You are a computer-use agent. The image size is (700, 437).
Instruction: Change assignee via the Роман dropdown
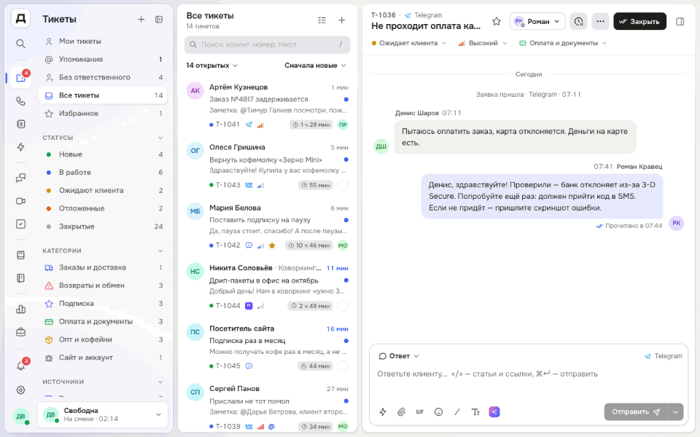click(x=537, y=21)
